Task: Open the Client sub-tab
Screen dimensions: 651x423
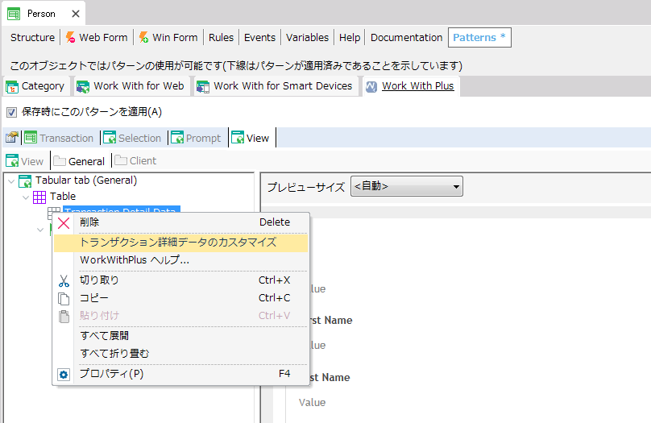Action: tap(143, 160)
